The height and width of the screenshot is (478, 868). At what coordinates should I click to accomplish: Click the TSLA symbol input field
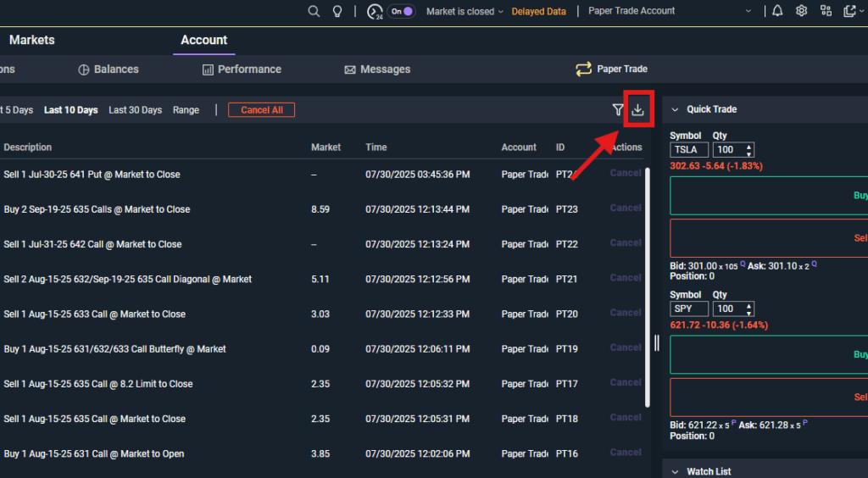pos(687,149)
